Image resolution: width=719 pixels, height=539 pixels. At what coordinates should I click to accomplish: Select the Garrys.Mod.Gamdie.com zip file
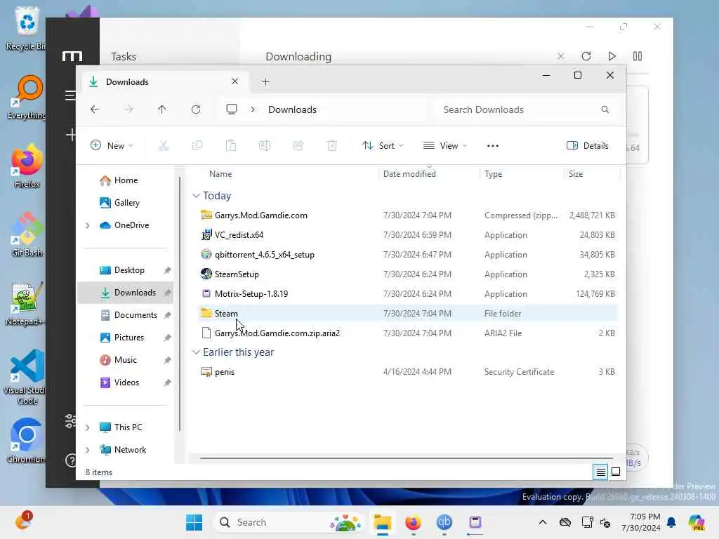[x=408, y=215]
